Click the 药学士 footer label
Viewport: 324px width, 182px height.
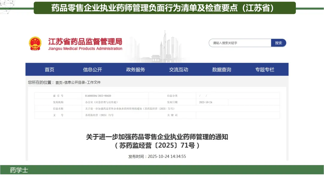coord(19,170)
